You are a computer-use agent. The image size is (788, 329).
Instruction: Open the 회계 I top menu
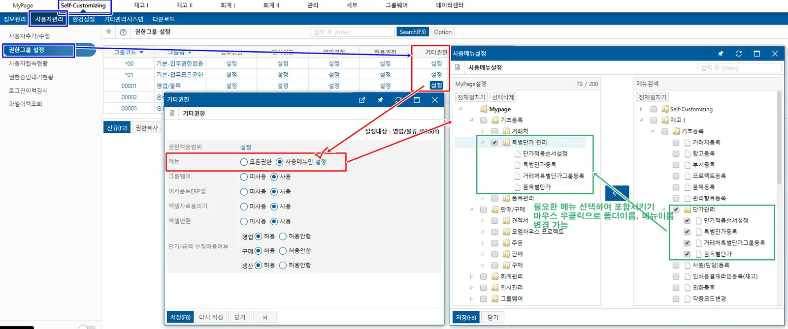[228, 5]
